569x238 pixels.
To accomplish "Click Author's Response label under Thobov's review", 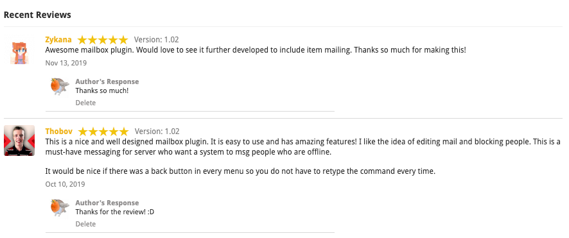I will [107, 203].
